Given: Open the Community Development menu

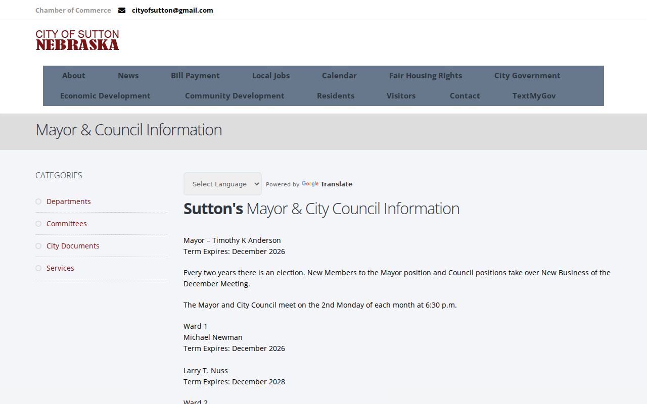Looking at the screenshot, I should tap(235, 96).
